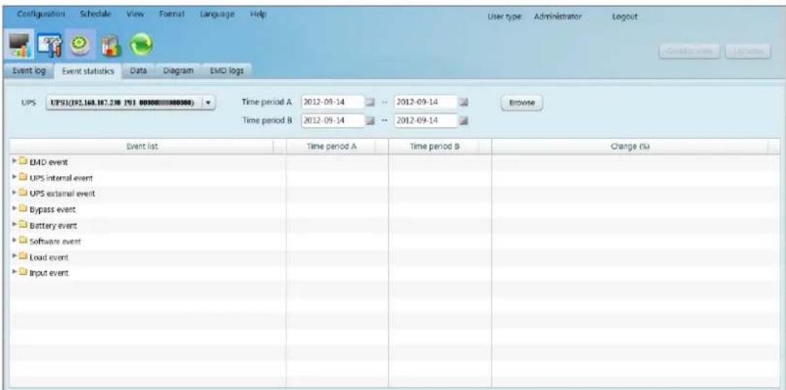Select the "Bypass event" row label

53,210
